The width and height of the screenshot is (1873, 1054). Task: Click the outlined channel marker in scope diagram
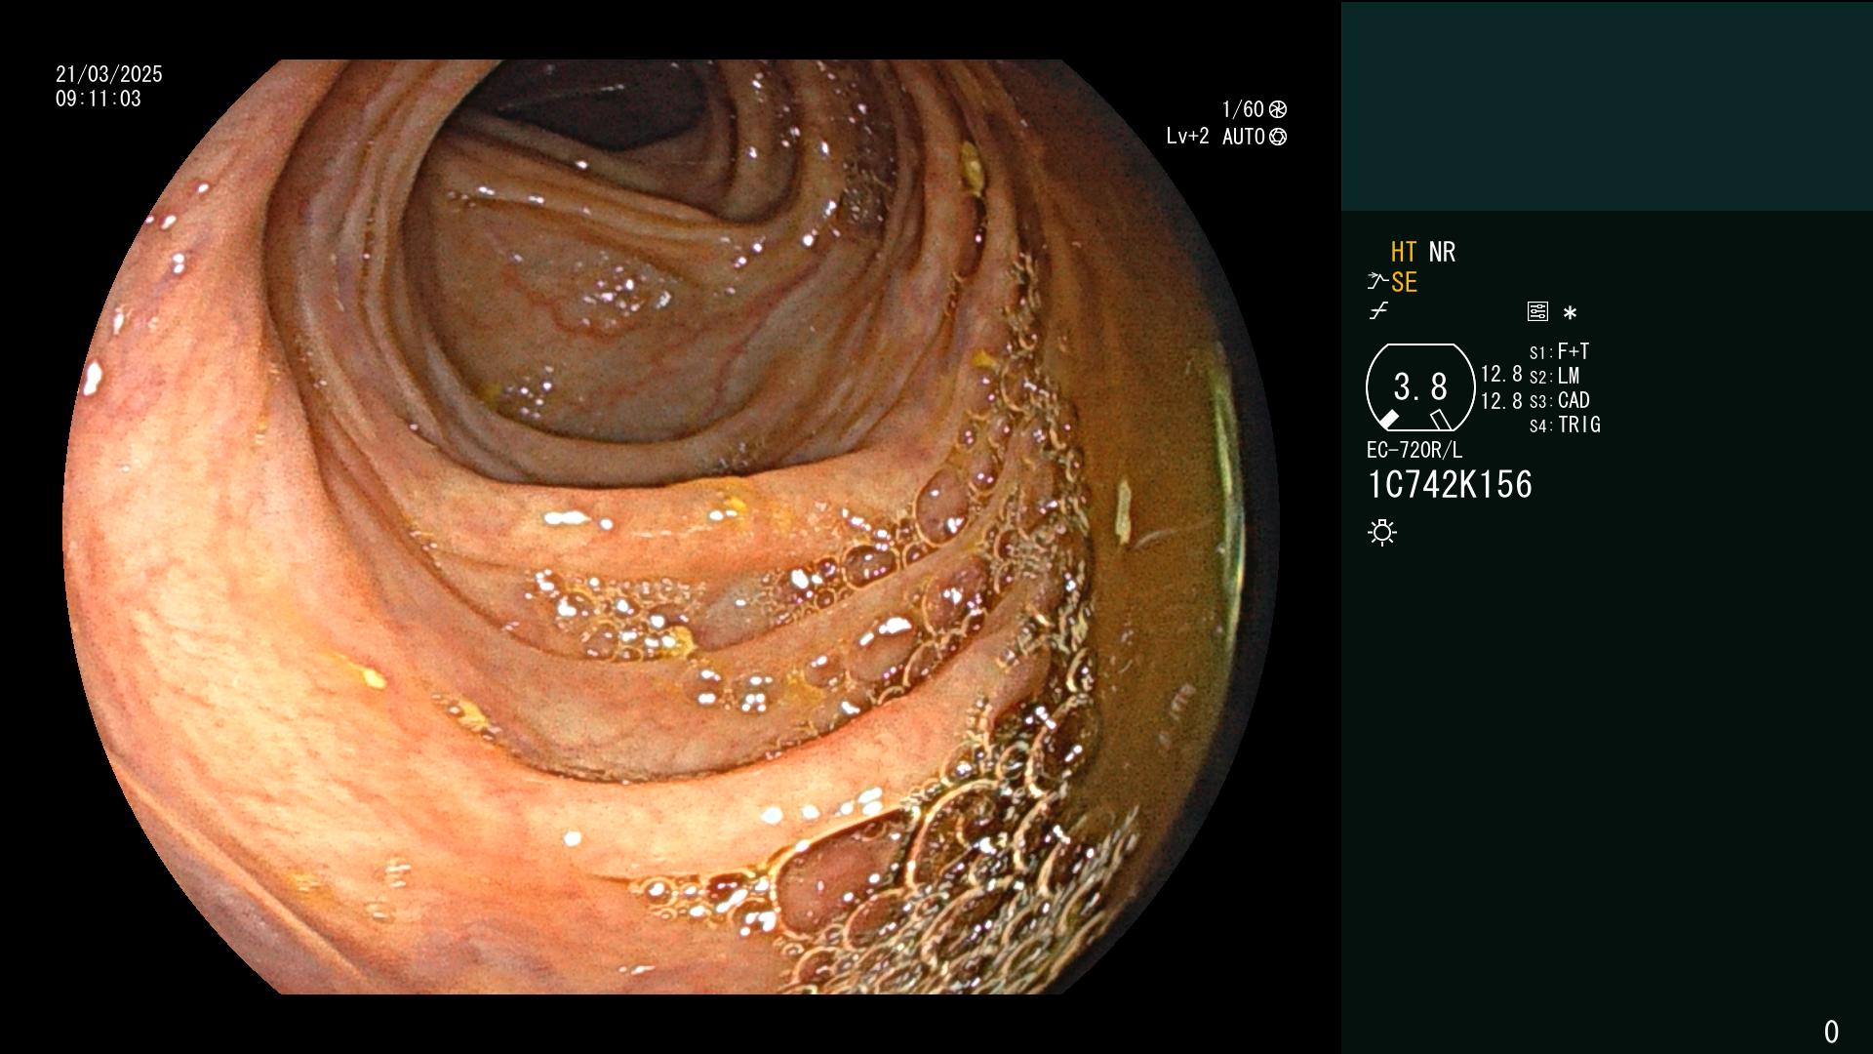[x=1441, y=420]
